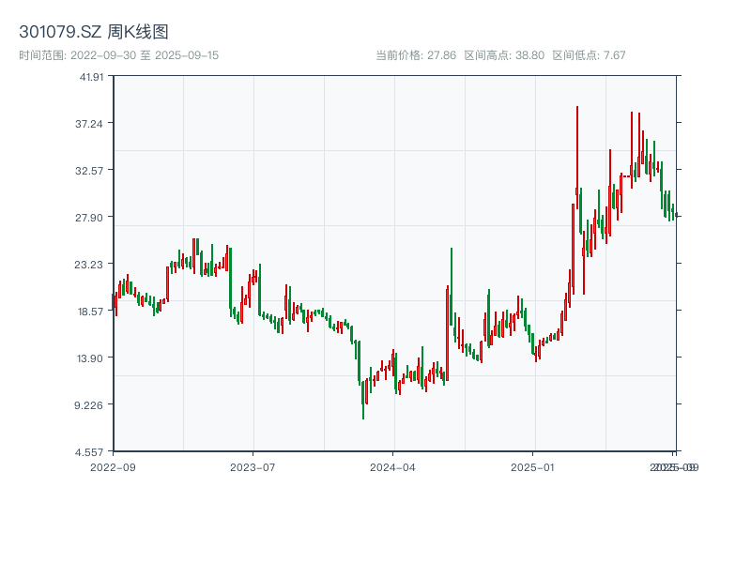Click the y-axis value 9.226
751x563 pixels.
(x=88, y=405)
